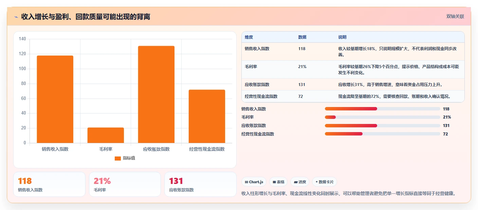Click the orange 指标值 legend swatch
Screen dimensions: 478x210
click(118, 159)
